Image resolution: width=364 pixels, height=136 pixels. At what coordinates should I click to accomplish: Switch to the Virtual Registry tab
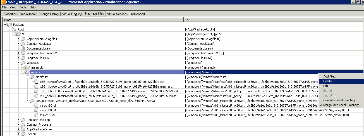[x=72, y=14]
